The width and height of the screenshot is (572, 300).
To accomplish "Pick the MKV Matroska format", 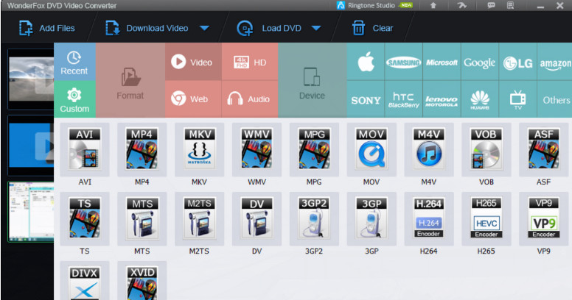I will pos(199,149).
